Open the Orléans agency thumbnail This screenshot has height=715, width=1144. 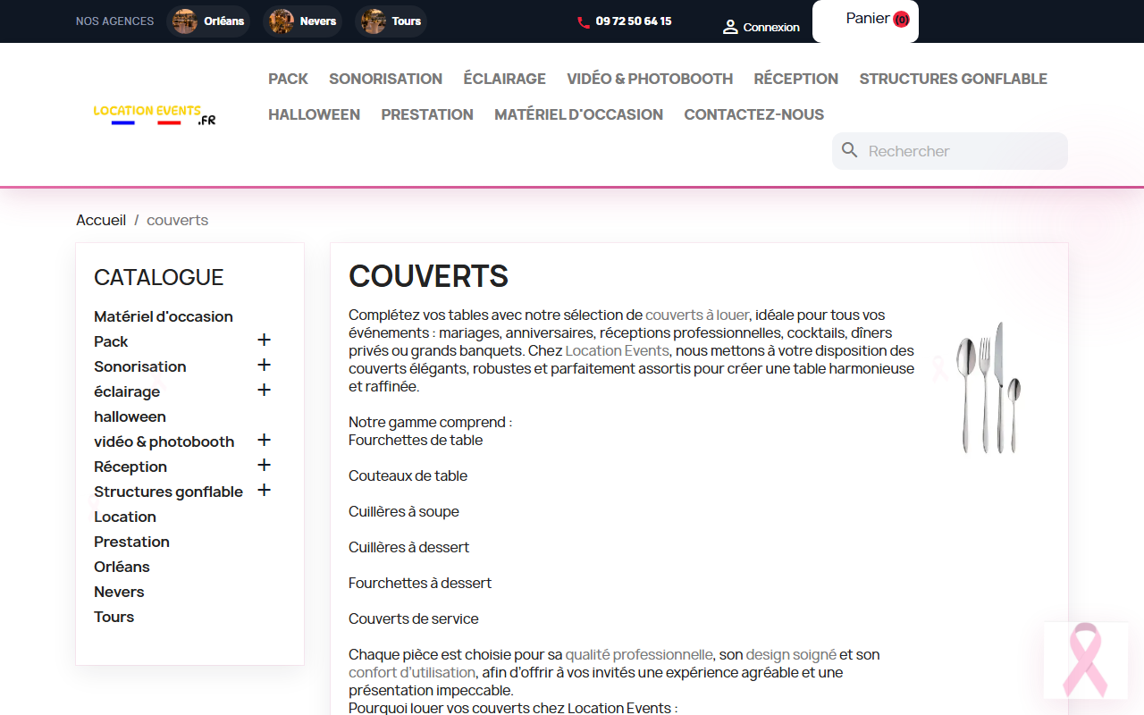[185, 21]
